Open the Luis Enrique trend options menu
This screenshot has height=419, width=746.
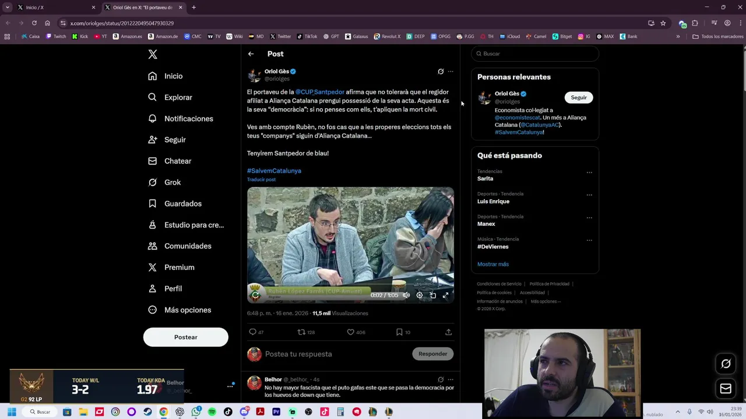click(x=589, y=195)
